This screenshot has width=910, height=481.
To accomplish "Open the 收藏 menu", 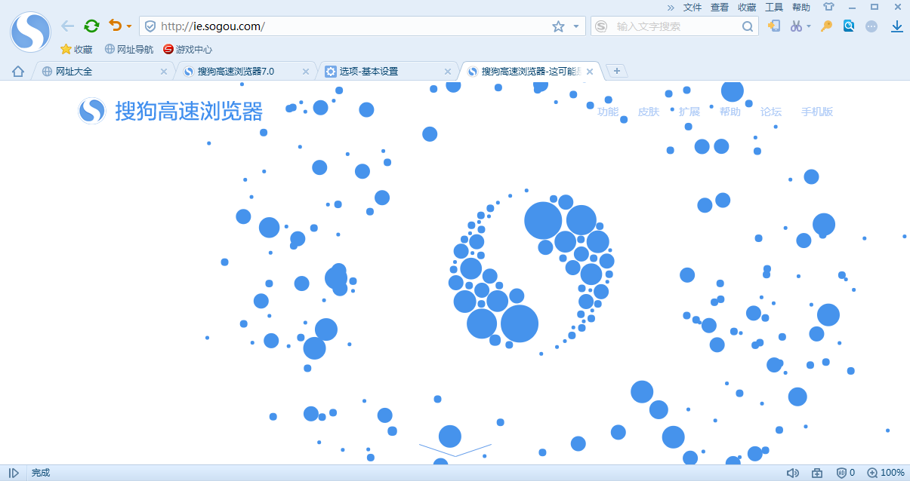I will point(747,8).
